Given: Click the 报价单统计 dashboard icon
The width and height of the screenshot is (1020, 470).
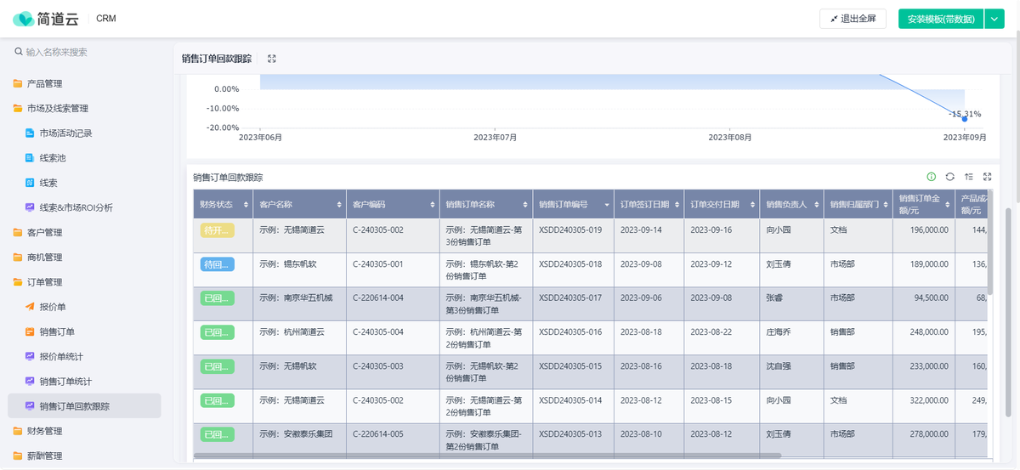Looking at the screenshot, I should pos(30,356).
